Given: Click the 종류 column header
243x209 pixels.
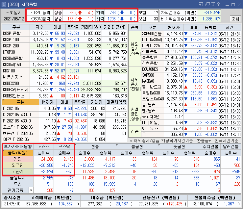Looking at the screenshot, I should (135, 27).
